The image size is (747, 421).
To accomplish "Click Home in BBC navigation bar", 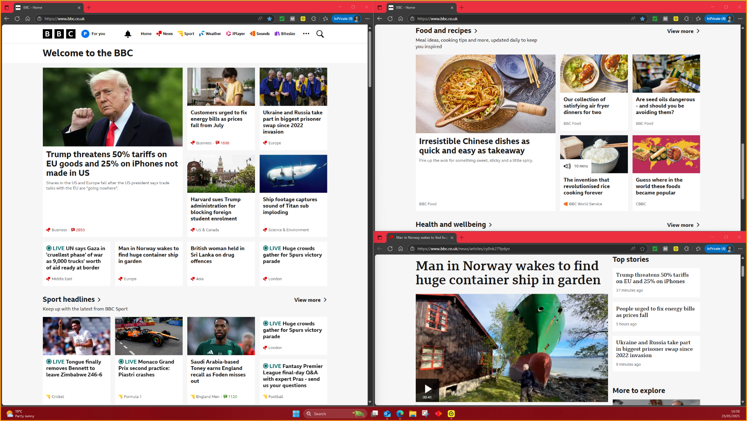I will pos(146,34).
